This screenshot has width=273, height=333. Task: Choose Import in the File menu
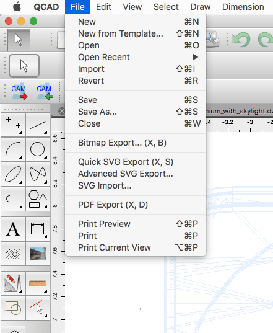pos(136,69)
